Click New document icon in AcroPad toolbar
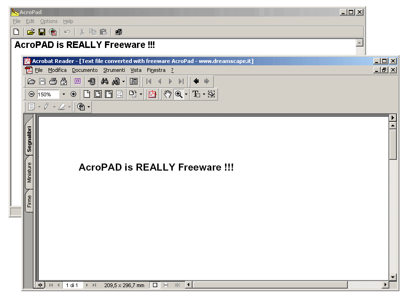This screenshot has height=305, width=410. click(16, 32)
